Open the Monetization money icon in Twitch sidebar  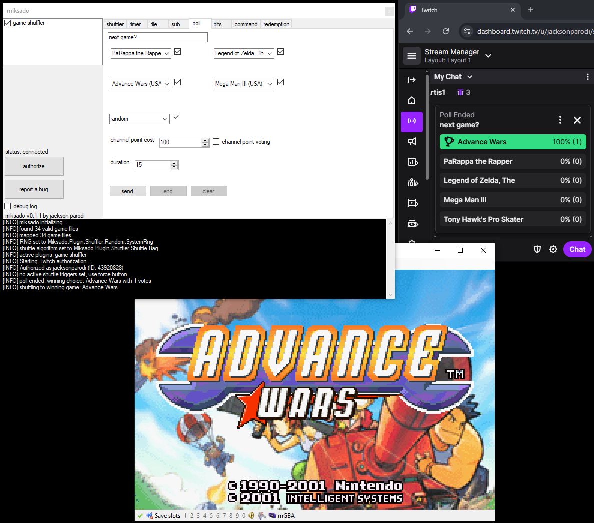tap(412, 224)
